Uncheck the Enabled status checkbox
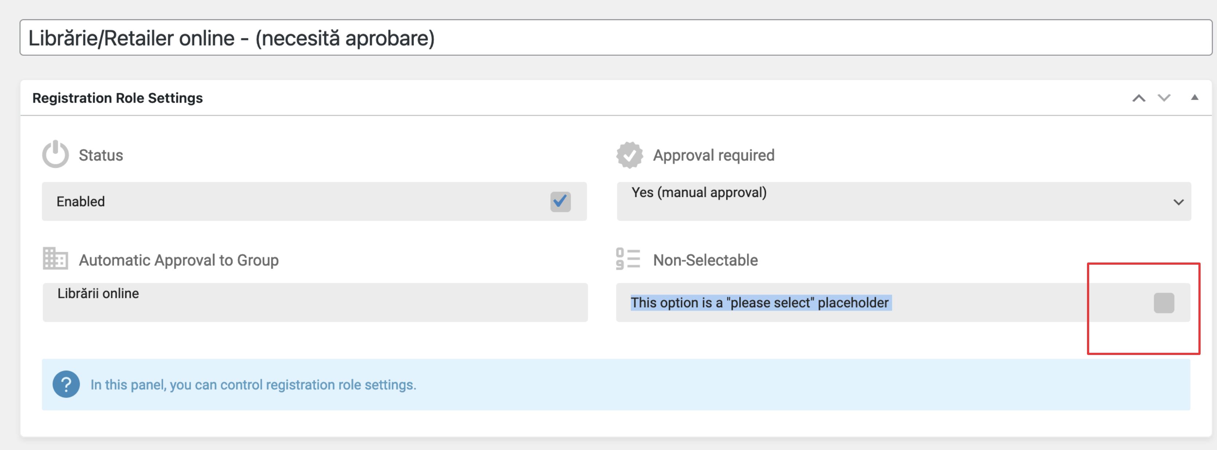1217x450 pixels. pyautogui.click(x=560, y=202)
